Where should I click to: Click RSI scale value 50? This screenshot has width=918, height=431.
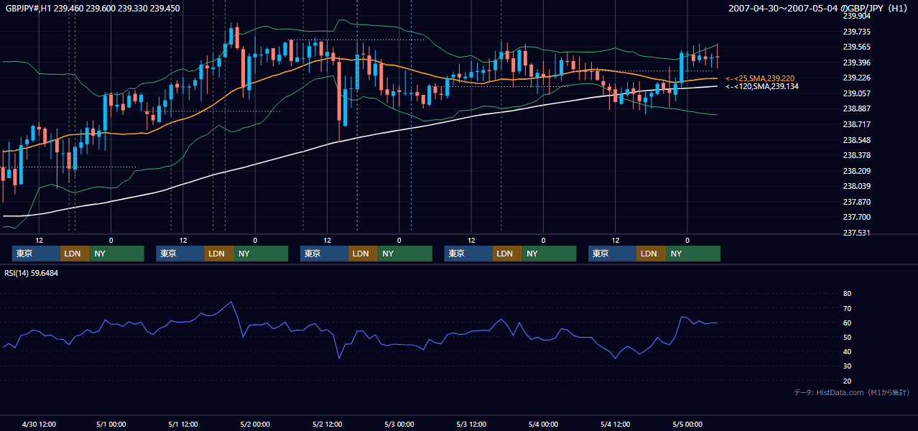(x=847, y=337)
